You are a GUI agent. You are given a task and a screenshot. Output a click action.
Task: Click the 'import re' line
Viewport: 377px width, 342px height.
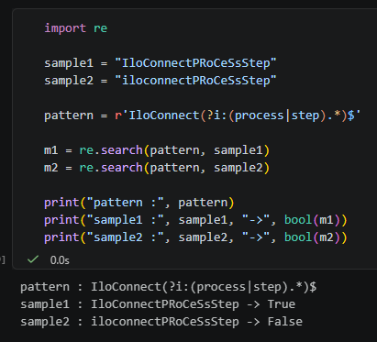(76, 28)
